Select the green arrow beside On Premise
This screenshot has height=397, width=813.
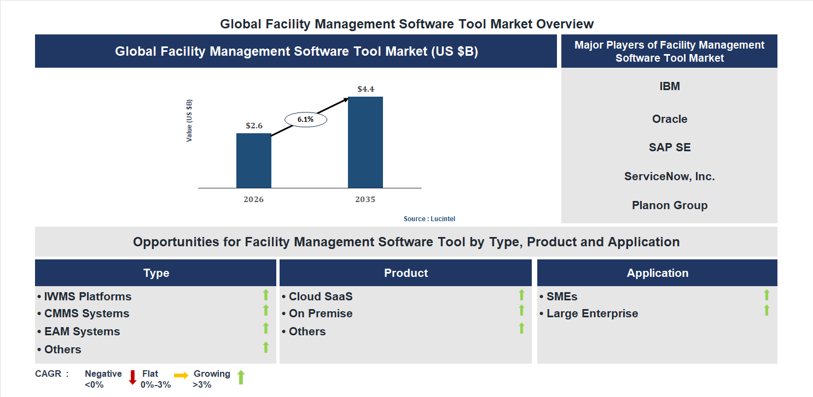point(521,311)
